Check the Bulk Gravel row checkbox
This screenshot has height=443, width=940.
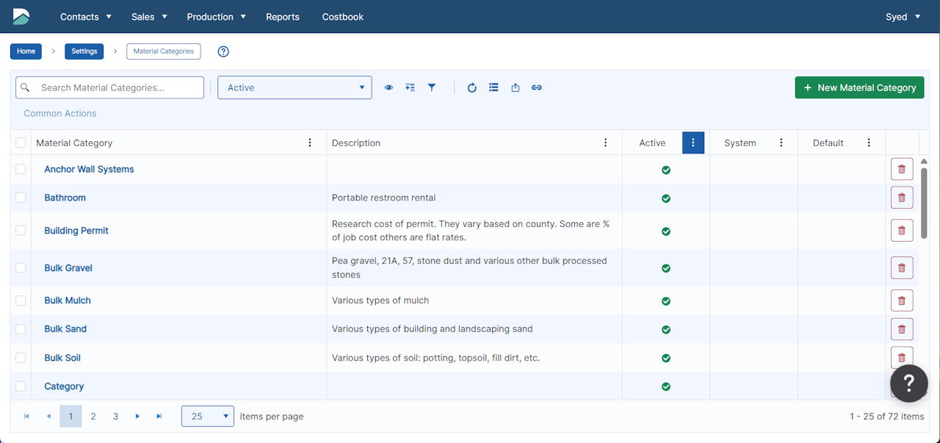tap(21, 267)
